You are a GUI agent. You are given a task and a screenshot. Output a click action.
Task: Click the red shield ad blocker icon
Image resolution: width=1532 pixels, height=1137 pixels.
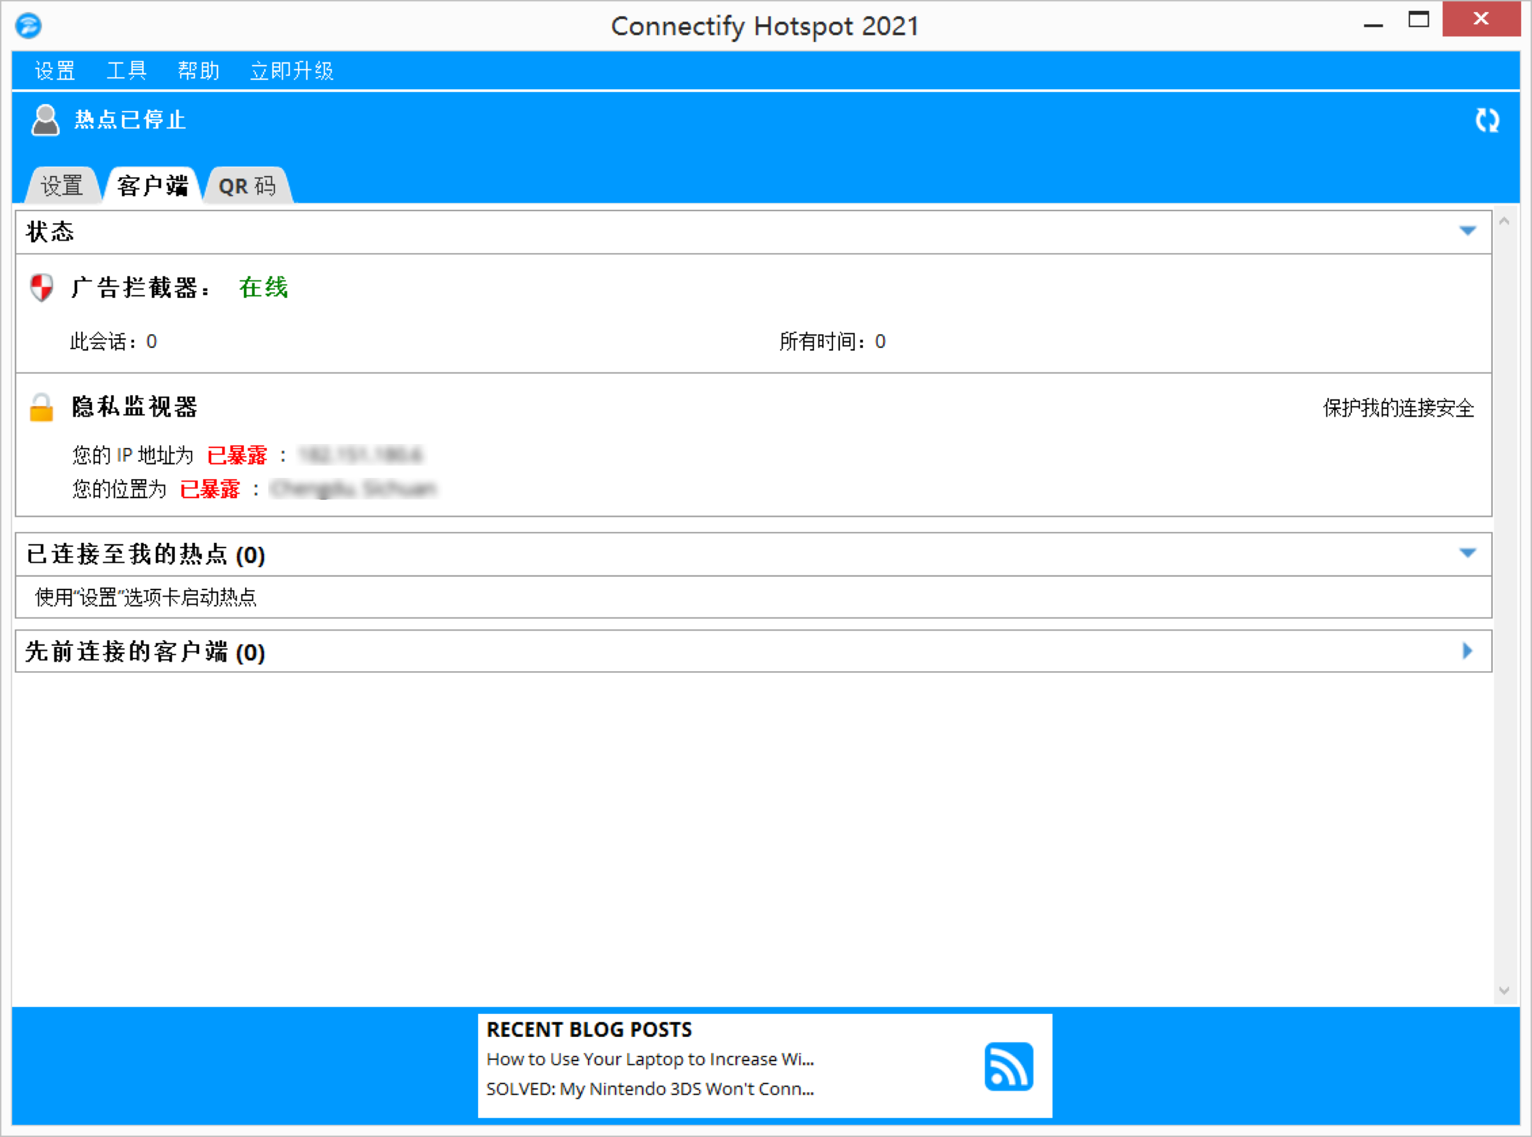[x=42, y=288]
